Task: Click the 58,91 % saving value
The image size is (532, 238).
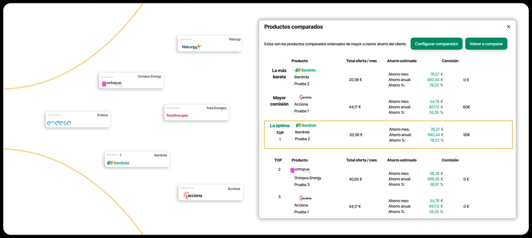Action: (x=437, y=185)
